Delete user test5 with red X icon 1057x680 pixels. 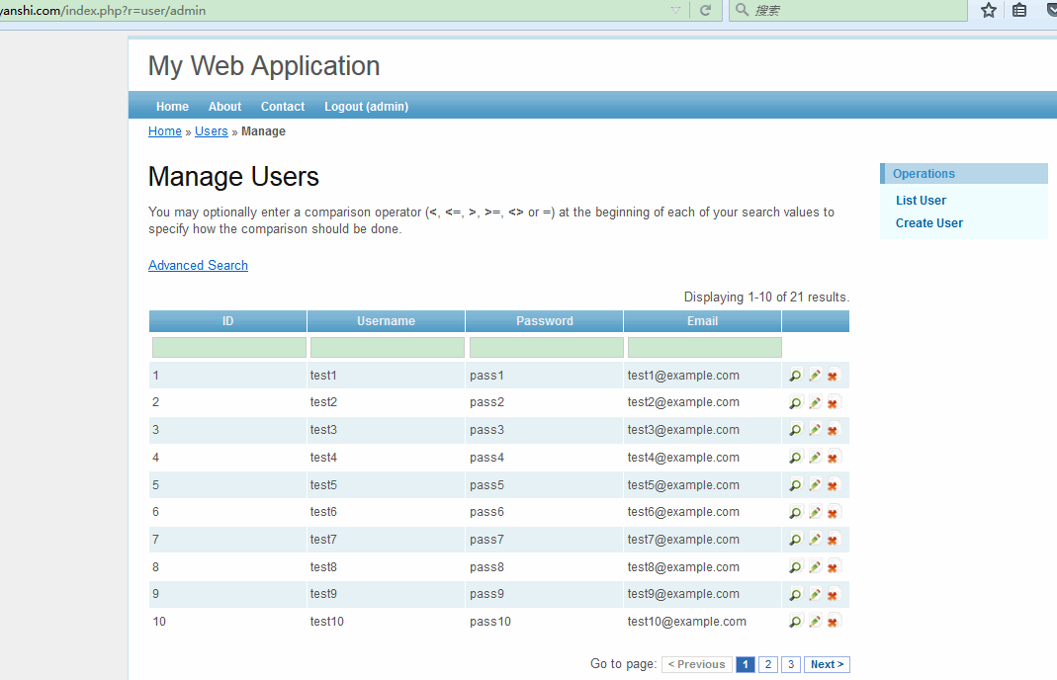coord(833,485)
